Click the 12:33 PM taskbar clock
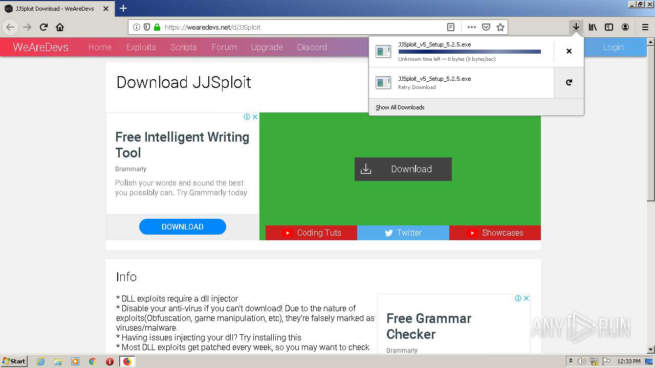 point(629,361)
